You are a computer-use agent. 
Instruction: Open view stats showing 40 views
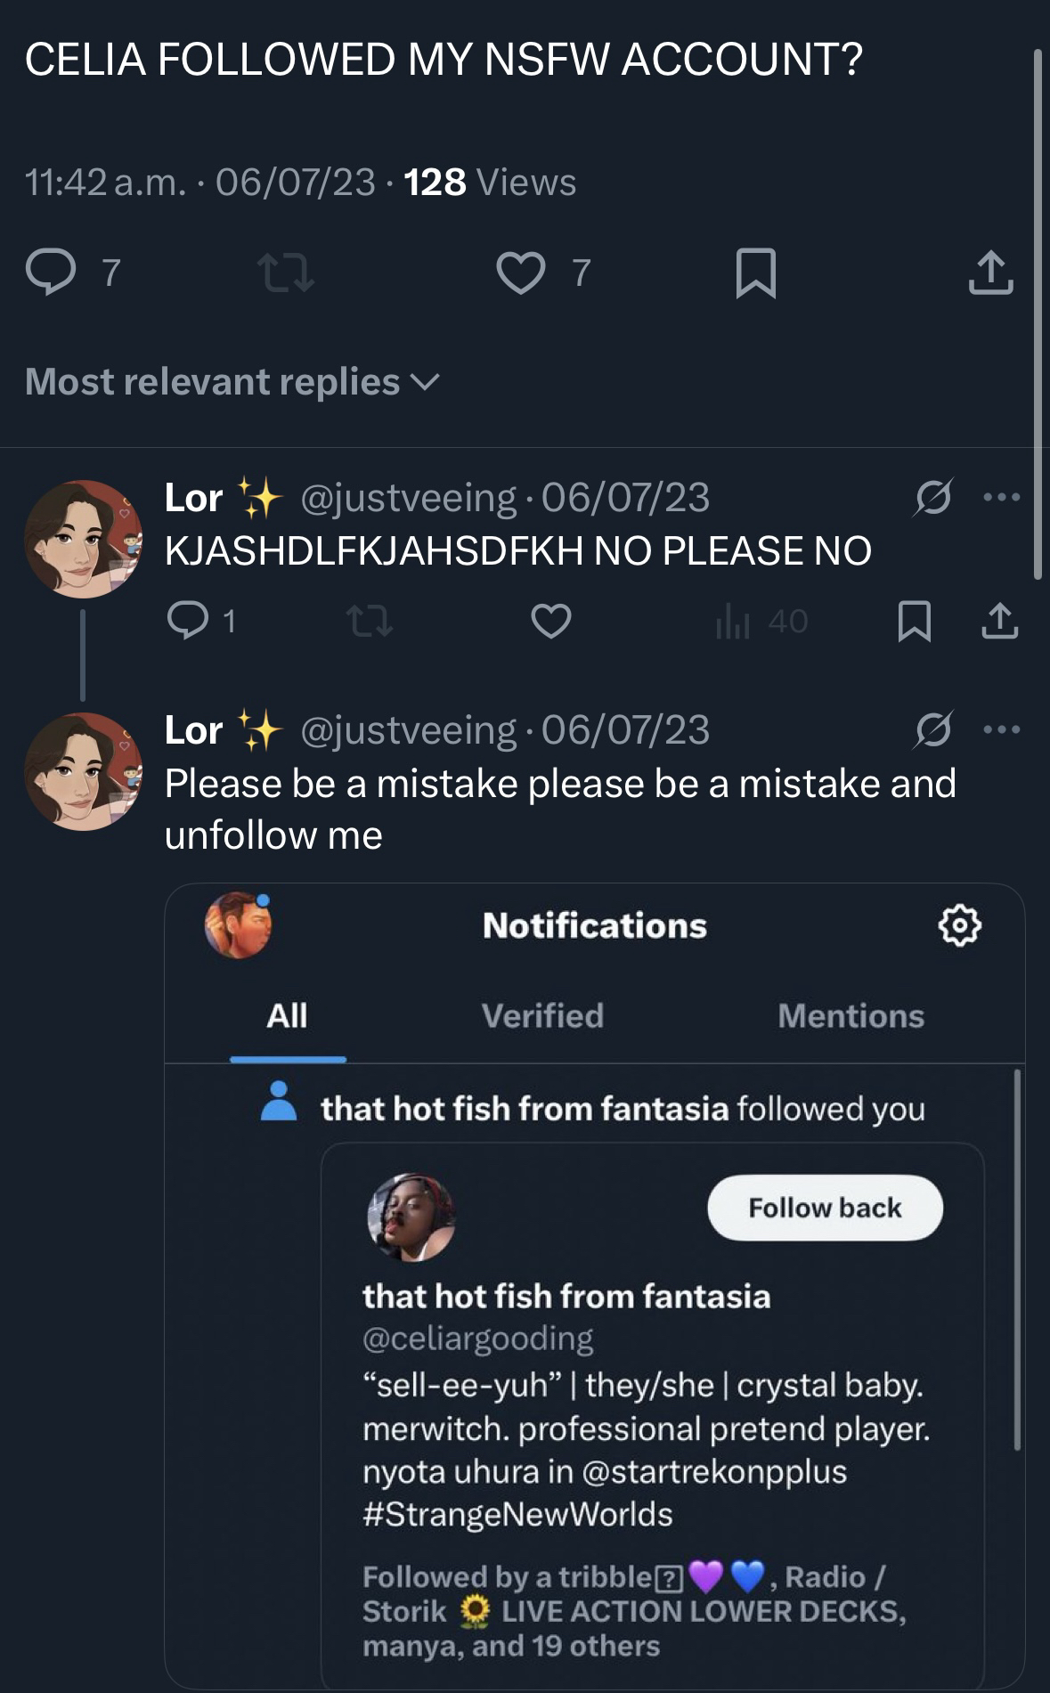pos(761,621)
